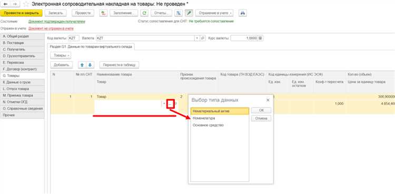395x194 pixels.
Task: Click the 1,000 coefficient cell
Action: [x=329, y=103]
